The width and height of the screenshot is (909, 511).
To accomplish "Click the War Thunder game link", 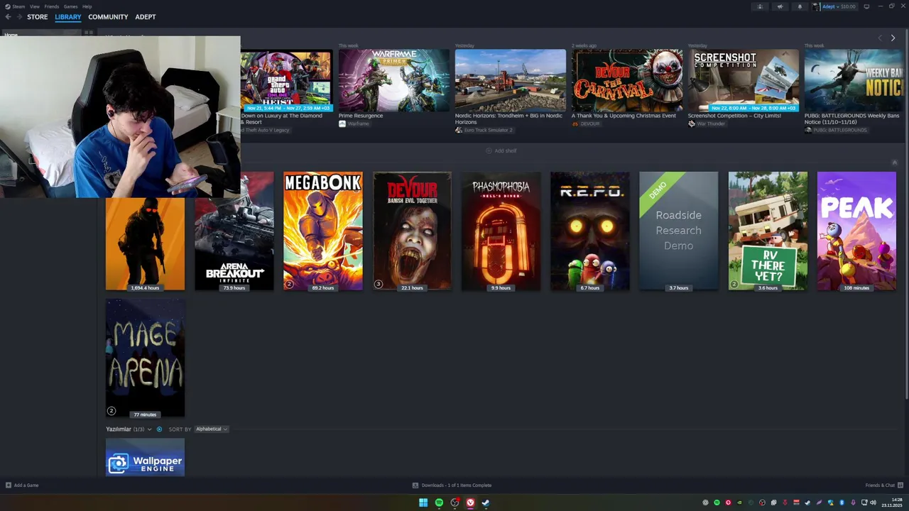I will pyautogui.click(x=707, y=123).
